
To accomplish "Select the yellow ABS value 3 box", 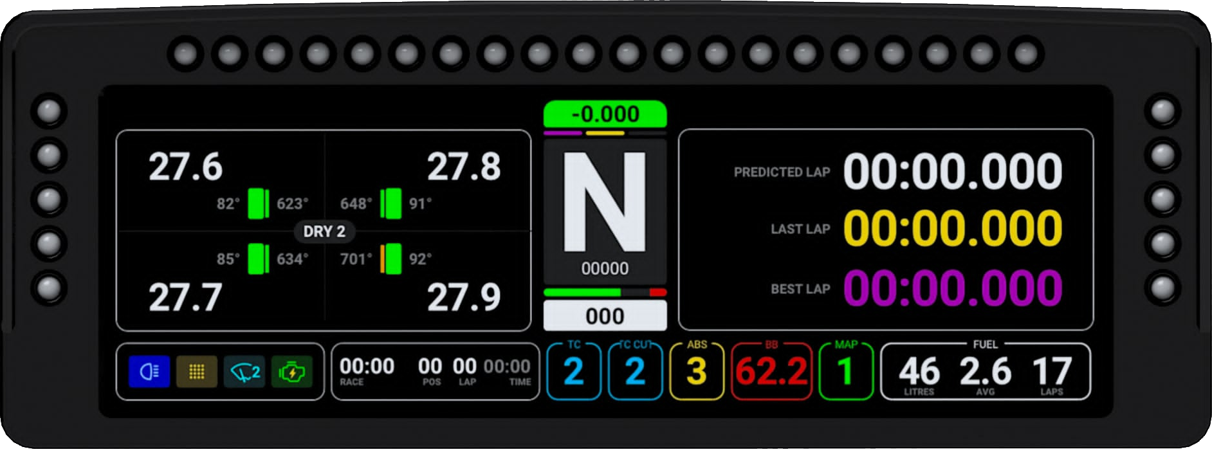I will point(697,371).
